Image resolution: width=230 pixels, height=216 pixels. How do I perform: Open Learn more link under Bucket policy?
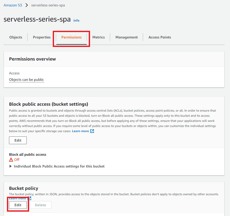(17, 198)
